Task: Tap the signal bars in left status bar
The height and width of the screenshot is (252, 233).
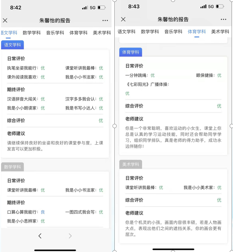Action: coord(85,7)
